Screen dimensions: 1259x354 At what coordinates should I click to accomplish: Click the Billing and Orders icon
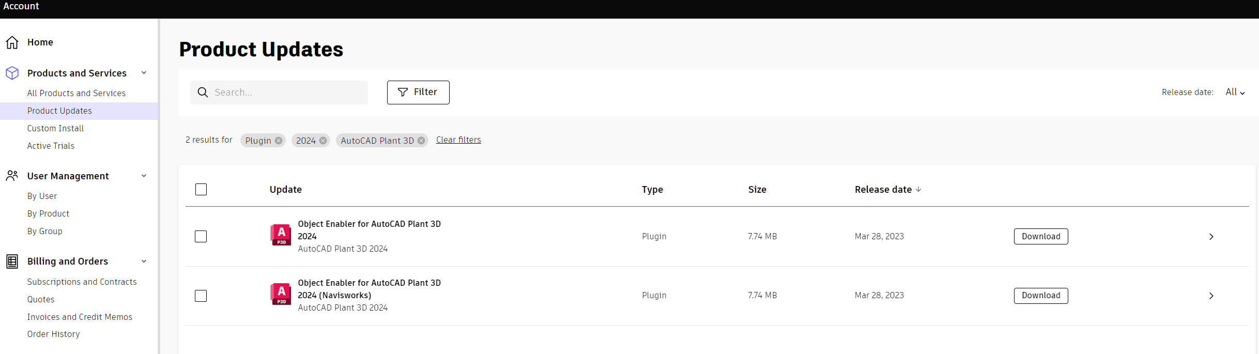tap(12, 261)
